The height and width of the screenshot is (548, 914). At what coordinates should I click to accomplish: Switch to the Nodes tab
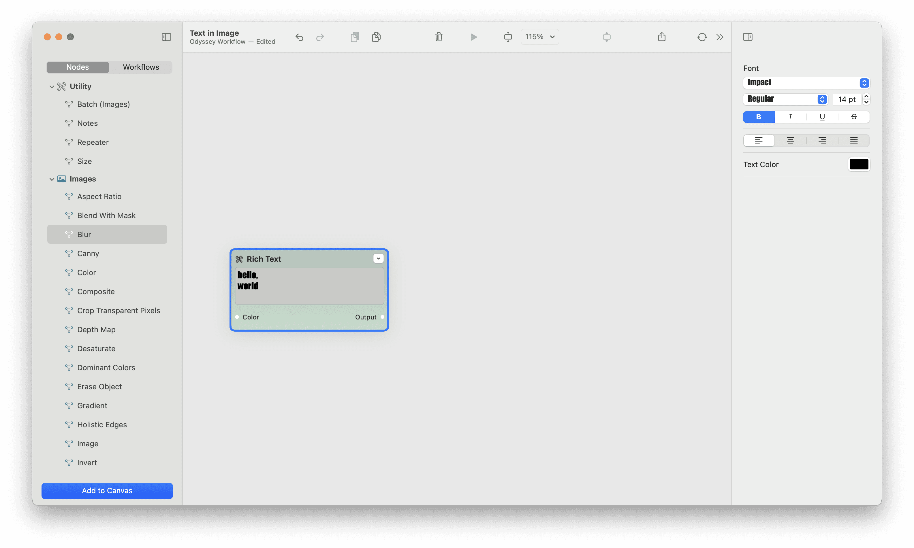point(77,67)
